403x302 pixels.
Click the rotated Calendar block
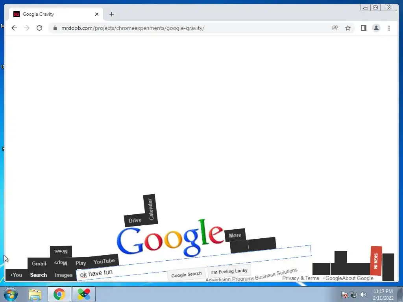151,209
